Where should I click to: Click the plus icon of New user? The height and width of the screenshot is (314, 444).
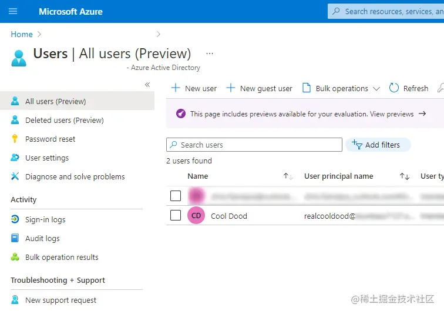point(176,88)
